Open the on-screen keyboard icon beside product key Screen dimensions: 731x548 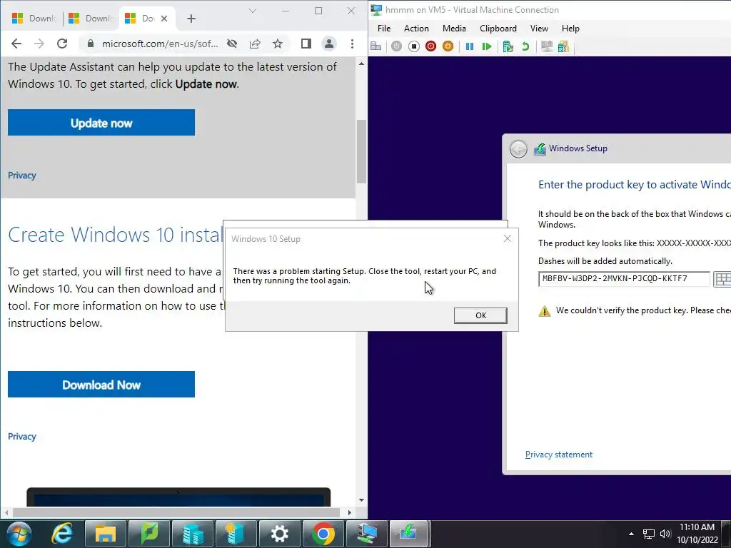(x=722, y=279)
